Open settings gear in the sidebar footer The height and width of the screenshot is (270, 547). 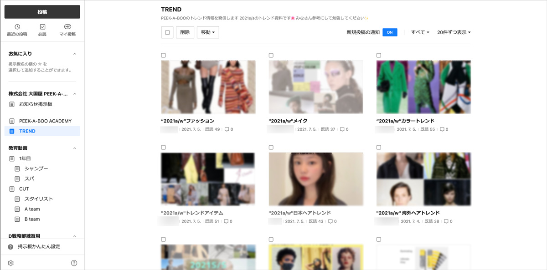[11, 263]
